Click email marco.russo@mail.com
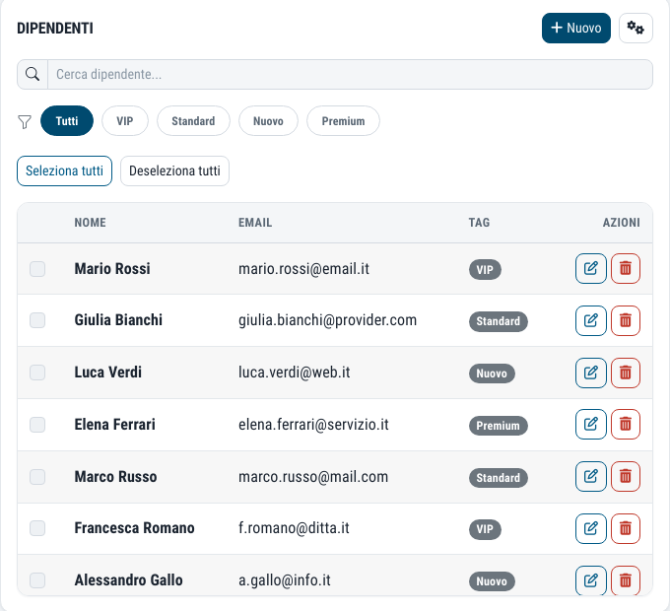Image resolution: width=670 pixels, height=611 pixels. [313, 476]
